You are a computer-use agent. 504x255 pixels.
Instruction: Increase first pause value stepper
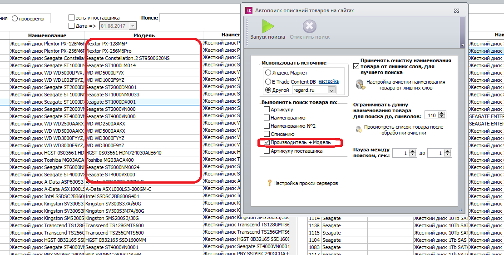pos(413,152)
